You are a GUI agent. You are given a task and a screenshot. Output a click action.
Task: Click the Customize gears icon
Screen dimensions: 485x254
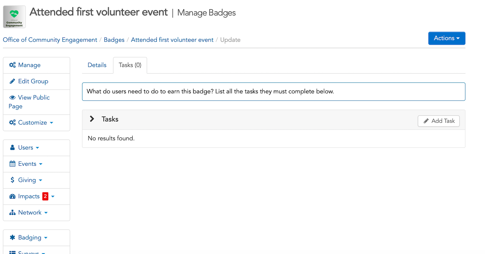click(13, 123)
